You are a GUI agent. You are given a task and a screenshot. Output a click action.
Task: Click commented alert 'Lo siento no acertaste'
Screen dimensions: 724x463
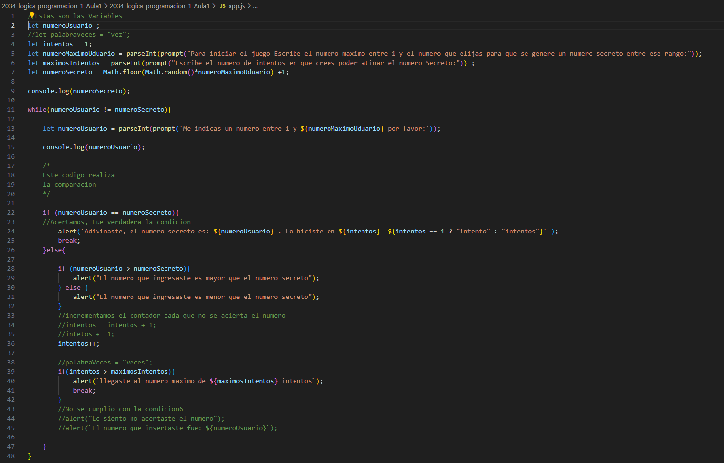(141, 418)
